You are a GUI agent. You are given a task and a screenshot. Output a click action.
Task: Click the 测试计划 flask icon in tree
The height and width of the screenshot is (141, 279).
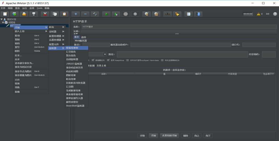[5, 19]
